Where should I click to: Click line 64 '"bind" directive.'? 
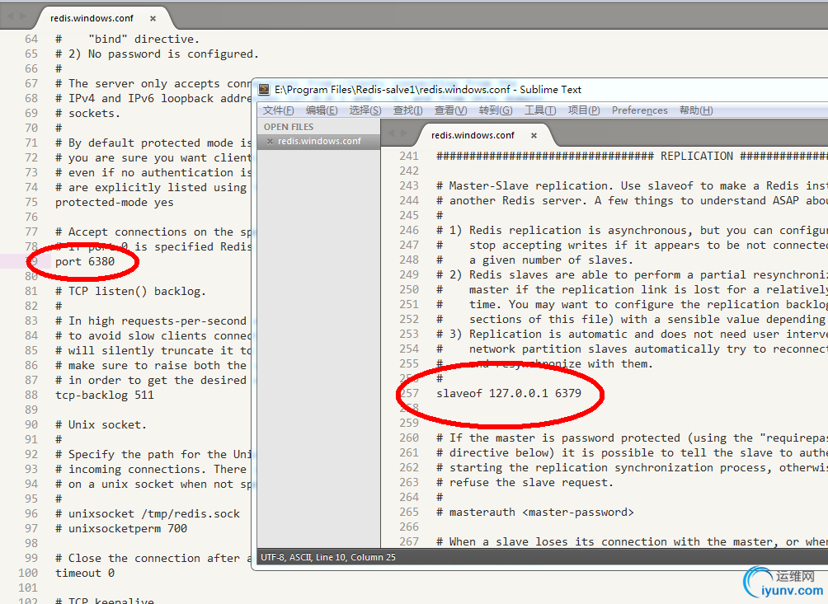pos(127,39)
